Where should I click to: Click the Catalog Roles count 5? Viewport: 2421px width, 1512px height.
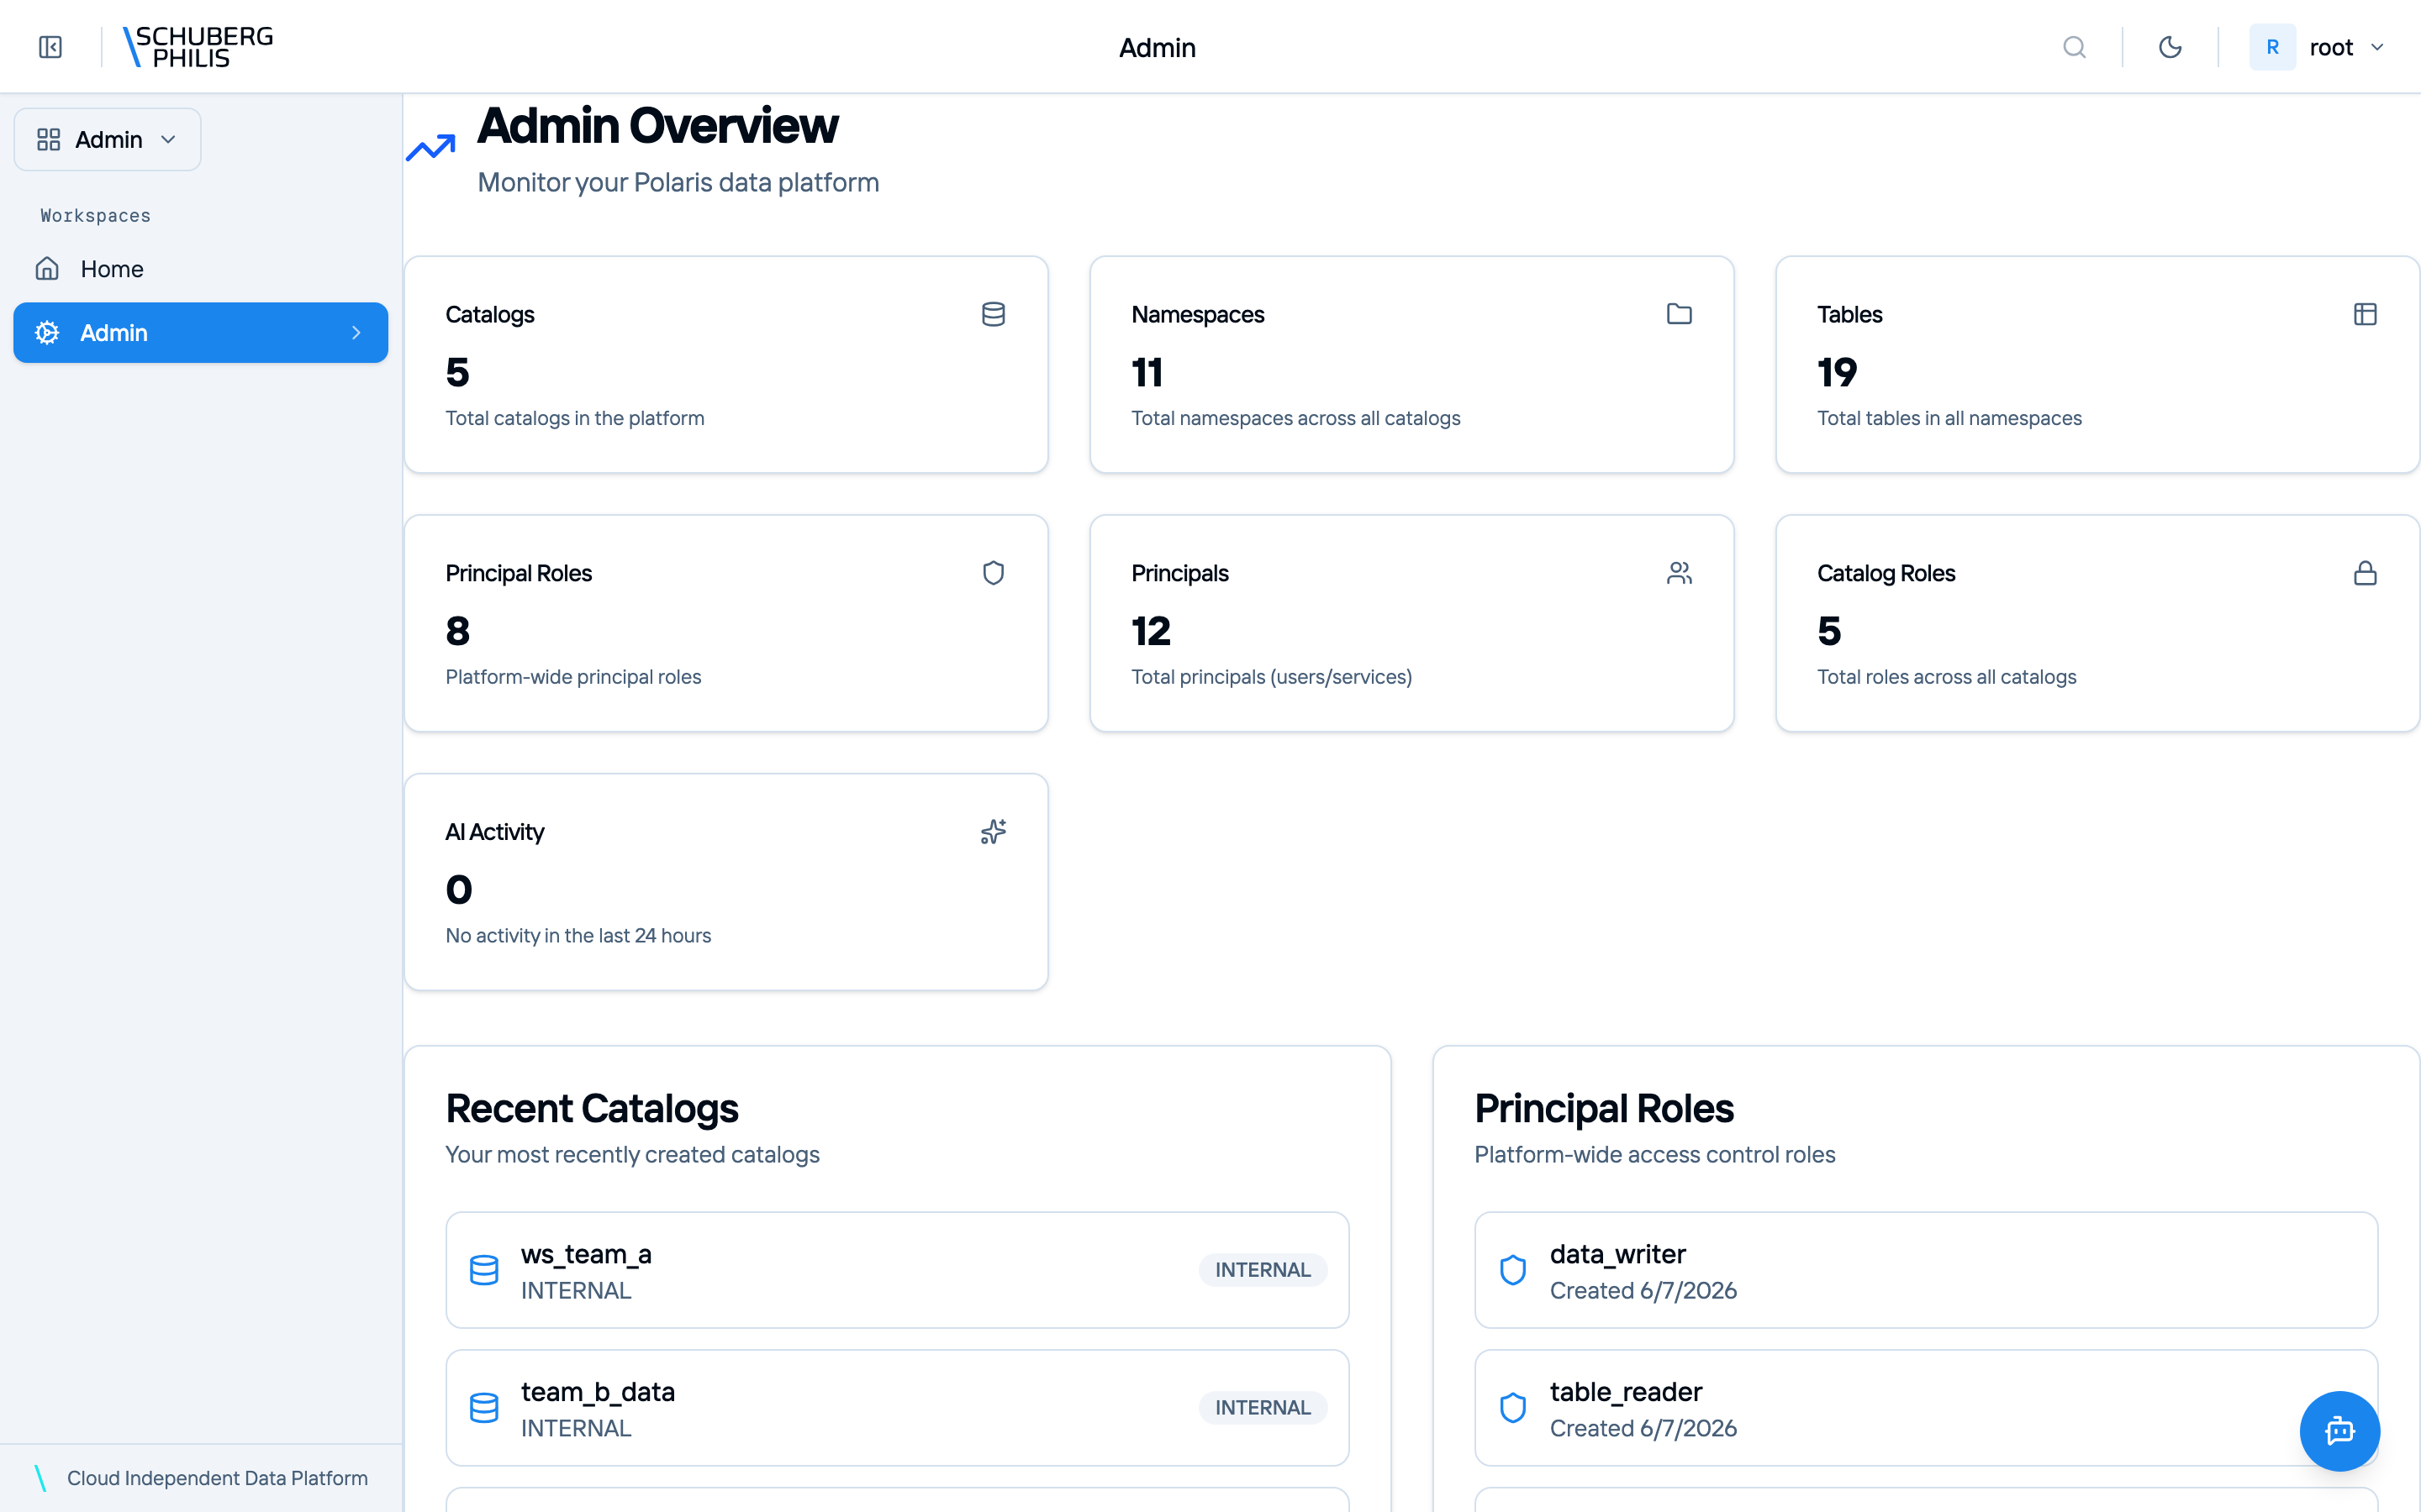[1828, 631]
